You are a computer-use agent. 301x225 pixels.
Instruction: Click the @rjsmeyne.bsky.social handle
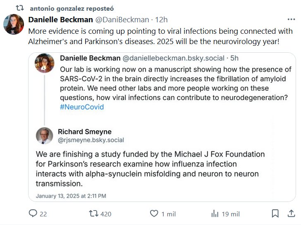(91, 140)
